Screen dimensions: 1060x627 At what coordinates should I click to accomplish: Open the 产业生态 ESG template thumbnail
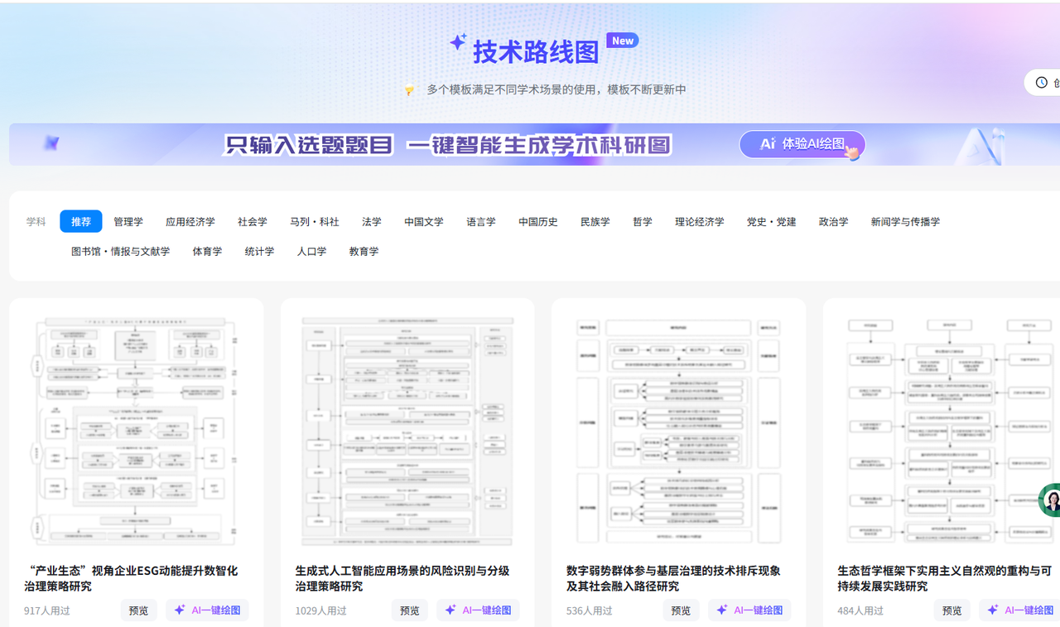click(x=137, y=431)
